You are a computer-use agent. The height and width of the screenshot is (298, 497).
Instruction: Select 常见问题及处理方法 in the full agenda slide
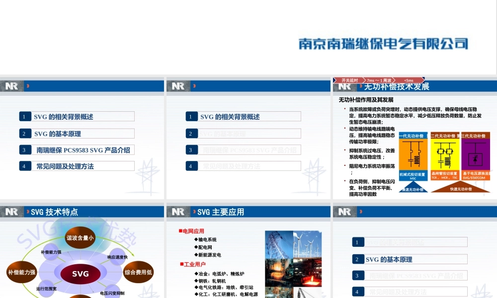(65, 166)
